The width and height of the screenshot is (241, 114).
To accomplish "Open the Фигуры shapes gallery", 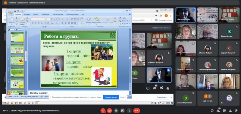I will click(89, 21).
